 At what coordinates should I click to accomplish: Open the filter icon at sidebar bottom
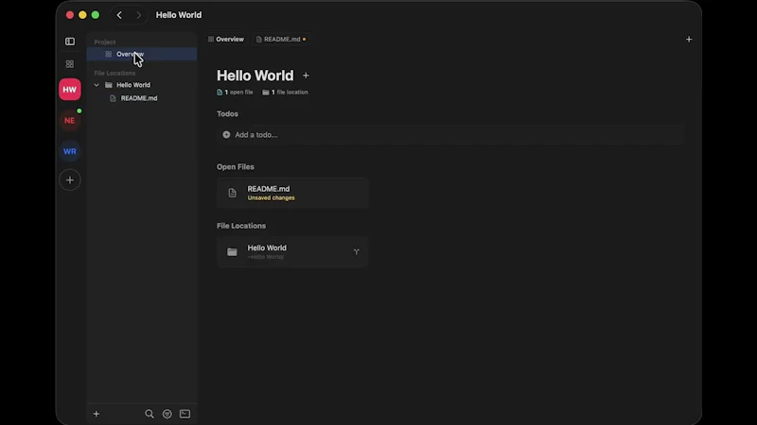167,414
